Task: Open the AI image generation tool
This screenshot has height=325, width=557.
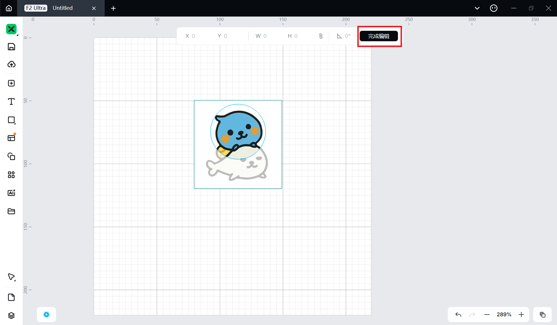Action: click(x=11, y=193)
